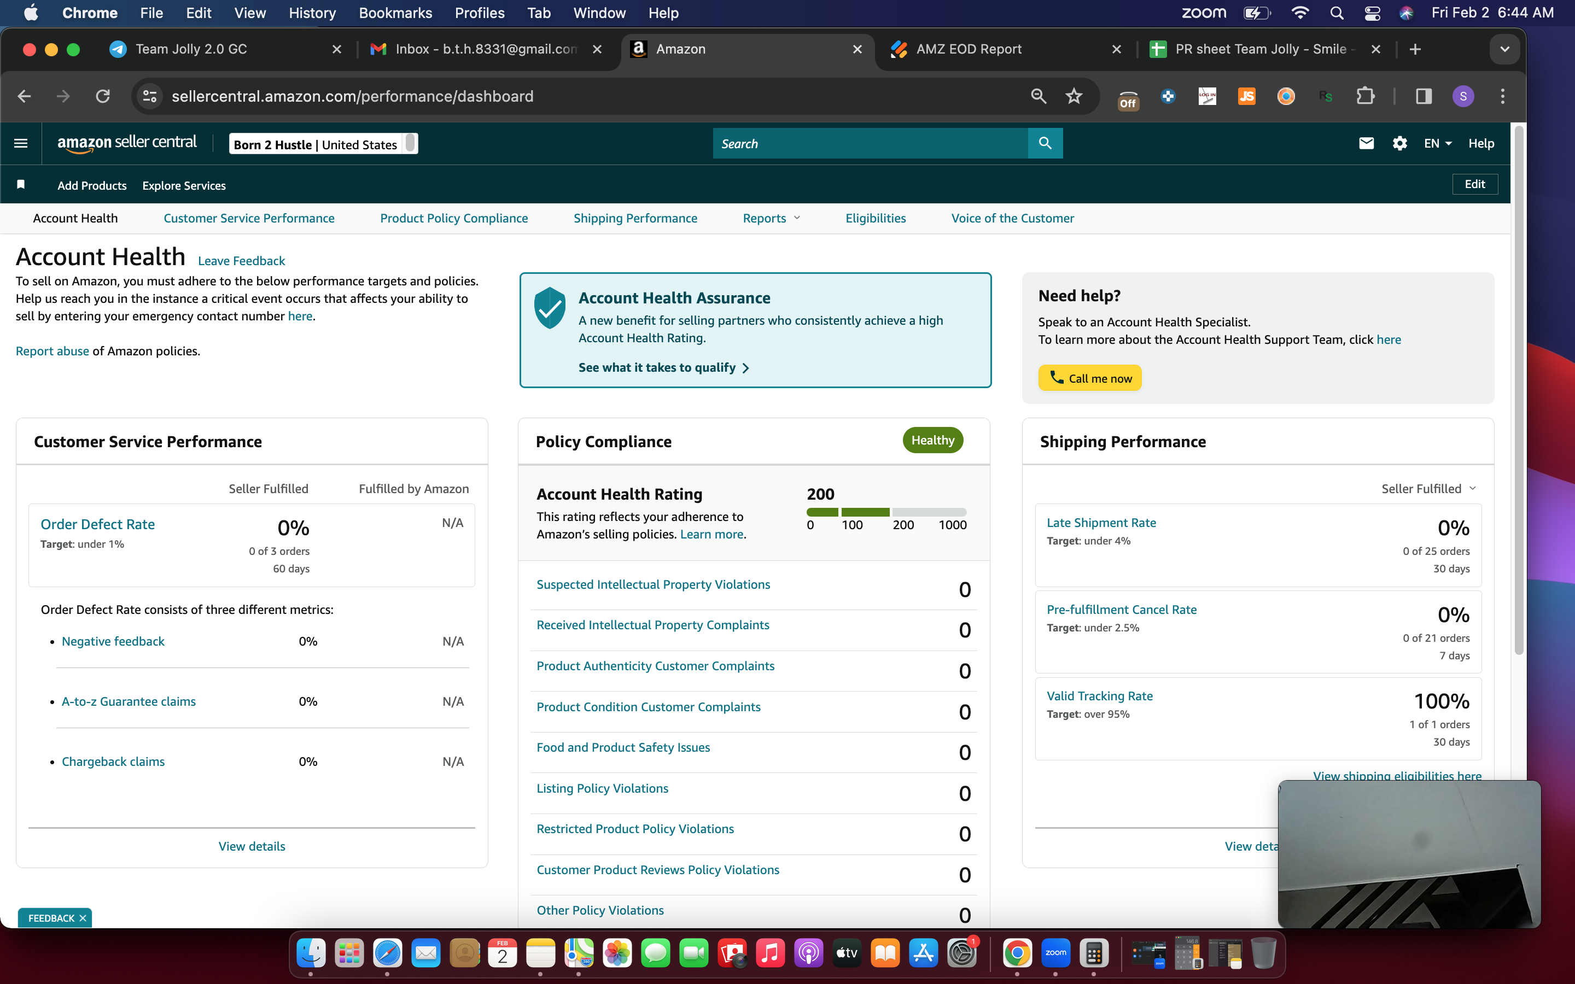Viewport: 1575px width, 984px height.
Task: Click the Amazon Seller Central logo
Action: pyautogui.click(x=127, y=143)
